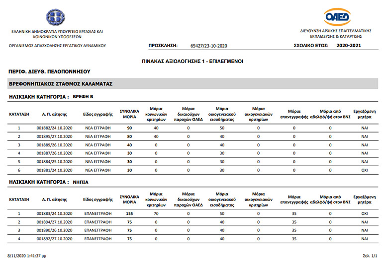Select the timestamp 8/11/2020 1:41:37 μμ
383x262 pixels.
27,256
